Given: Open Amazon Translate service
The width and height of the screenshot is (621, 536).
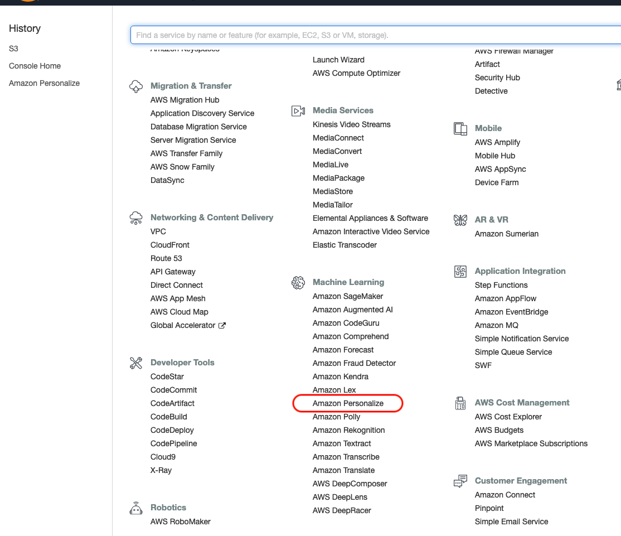Looking at the screenshot, I should pyautogui.click(x=343, y=470).
